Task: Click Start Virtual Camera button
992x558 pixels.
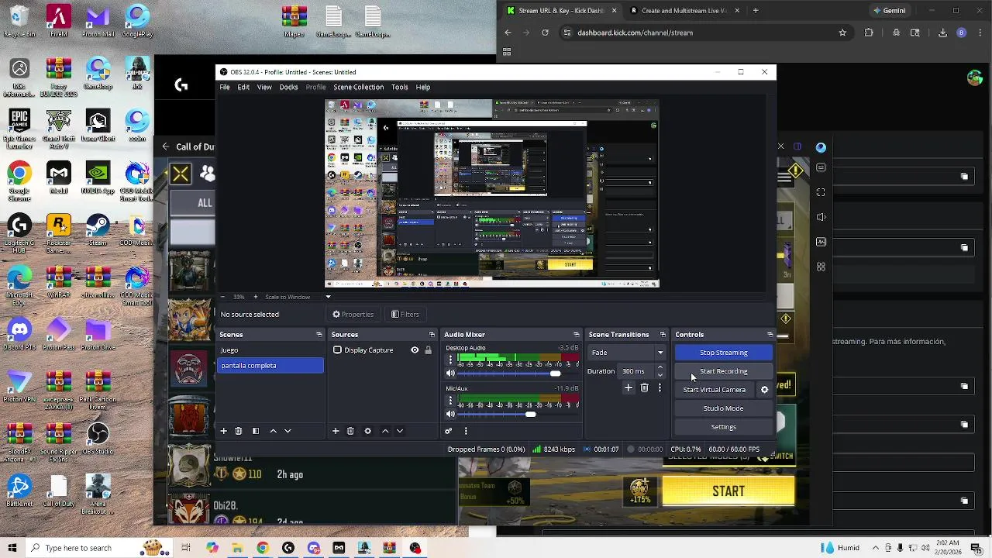Action: pos(715,390)
